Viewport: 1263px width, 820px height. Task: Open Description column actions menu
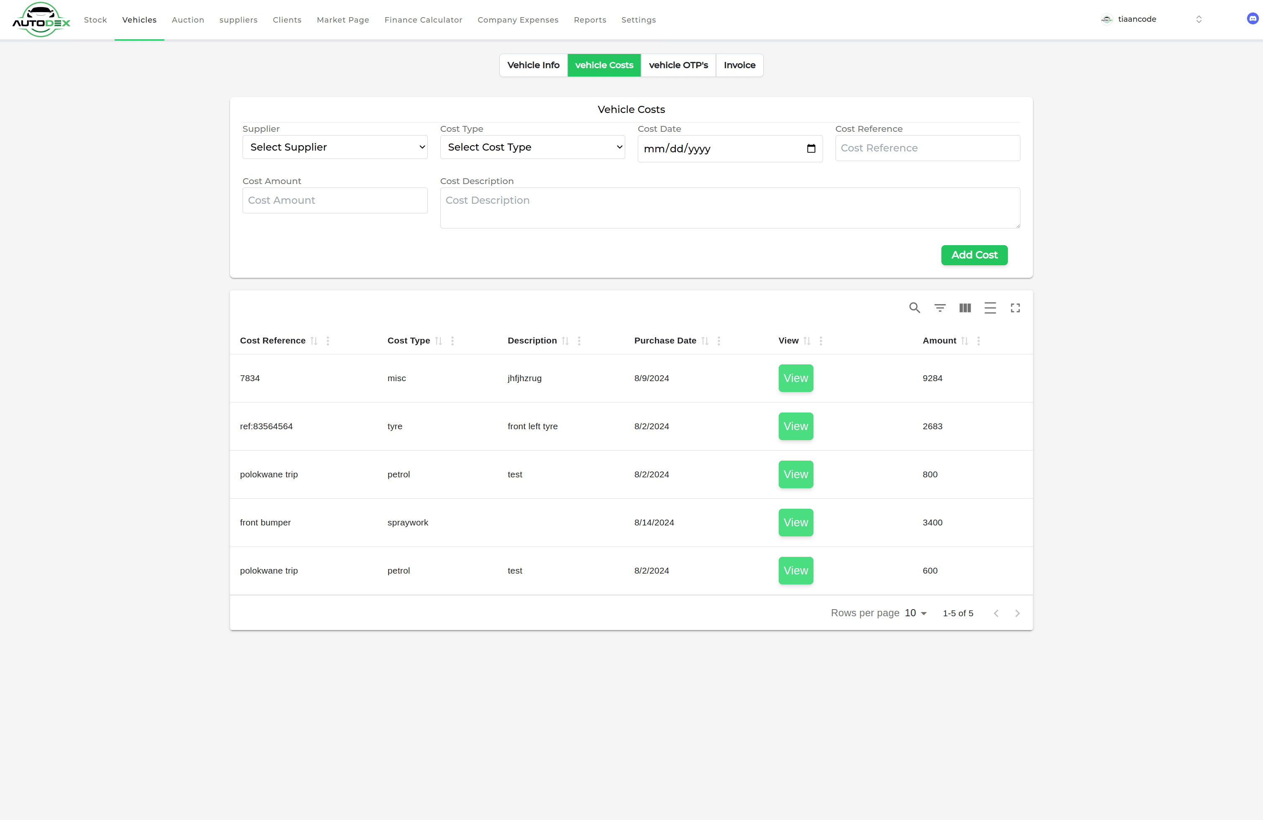(x=580, y=341)
